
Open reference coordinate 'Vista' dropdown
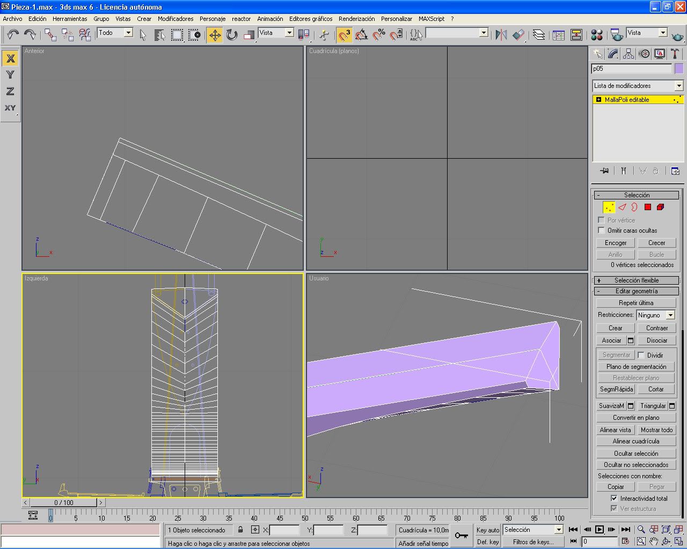(289, 33)
